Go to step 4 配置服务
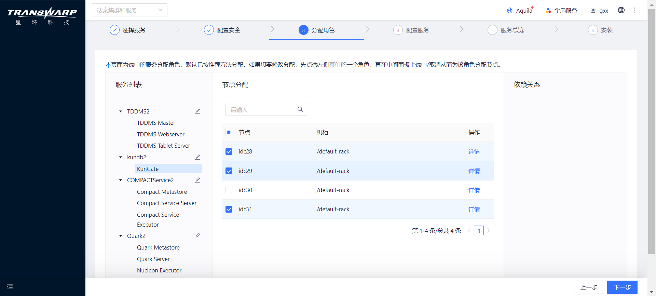 click(411, 30)
